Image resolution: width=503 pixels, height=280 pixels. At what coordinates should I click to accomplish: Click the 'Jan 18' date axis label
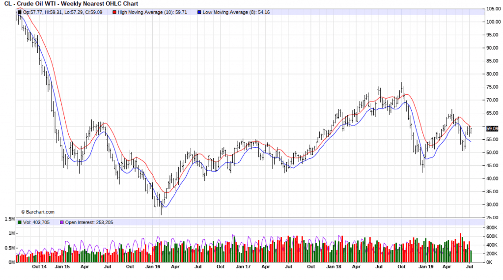pos(334,267)
